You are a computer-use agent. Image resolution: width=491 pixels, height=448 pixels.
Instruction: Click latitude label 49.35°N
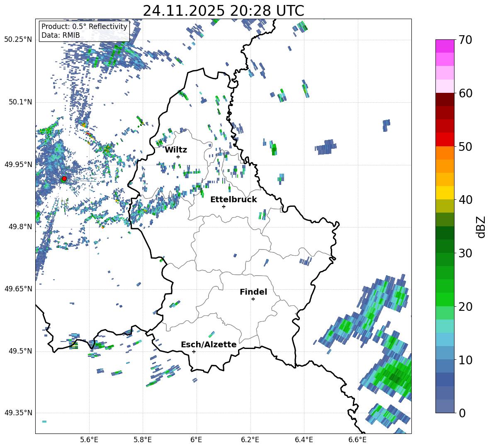(18, 413)
